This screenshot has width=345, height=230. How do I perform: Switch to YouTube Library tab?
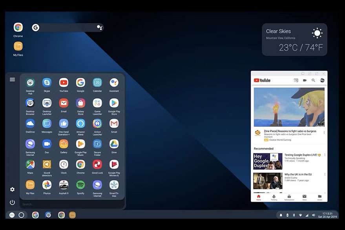click(x=320, y=197)
